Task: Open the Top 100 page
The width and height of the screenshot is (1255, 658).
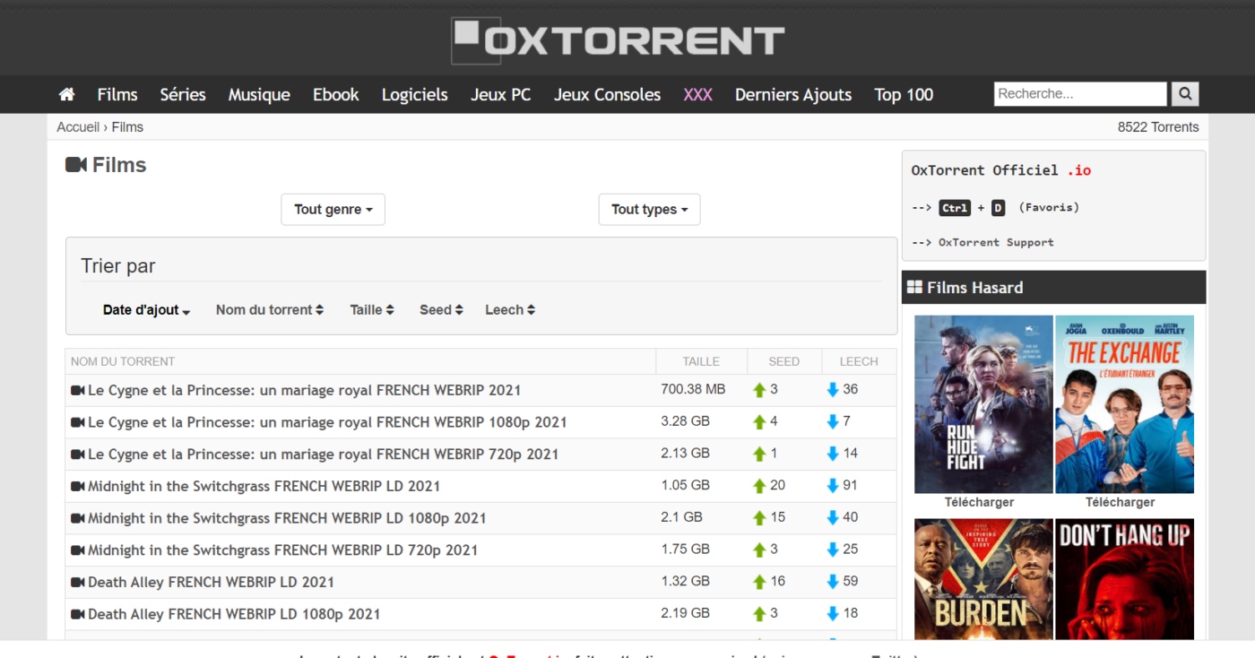Action: point(904,94)
